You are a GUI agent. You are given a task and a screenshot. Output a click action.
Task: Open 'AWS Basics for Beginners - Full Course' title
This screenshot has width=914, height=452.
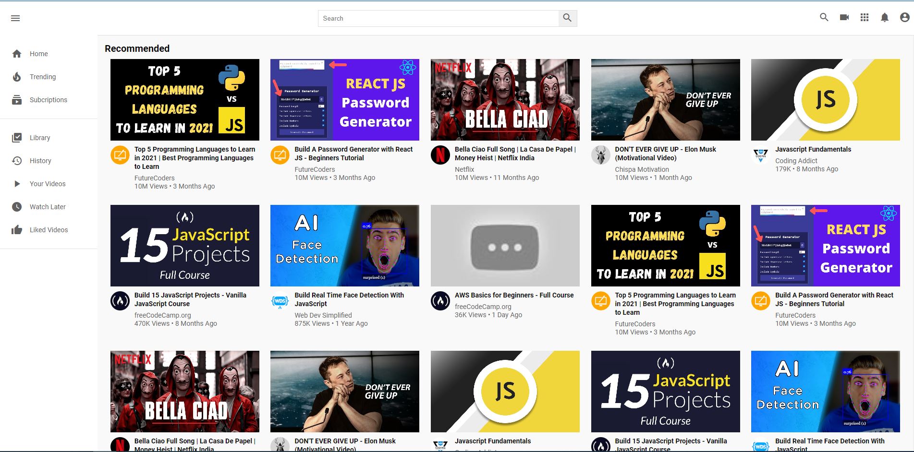(514, 295)
